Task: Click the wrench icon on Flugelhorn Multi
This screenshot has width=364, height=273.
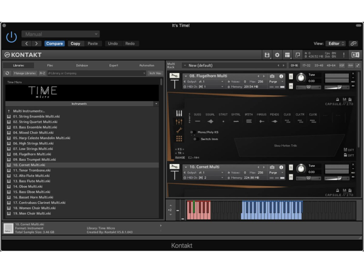Action: point(174,76)
